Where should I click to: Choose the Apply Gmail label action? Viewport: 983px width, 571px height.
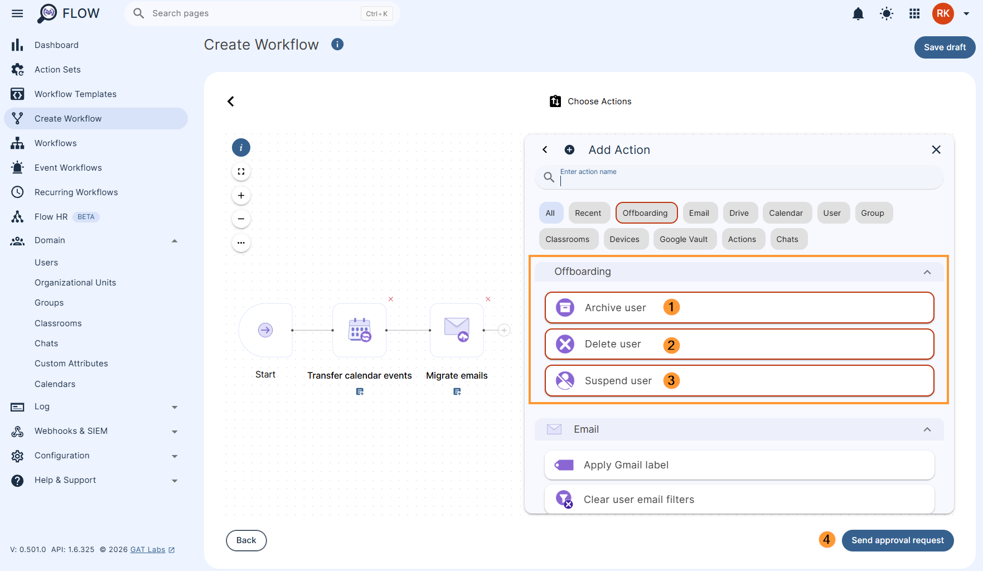[739, 465]
